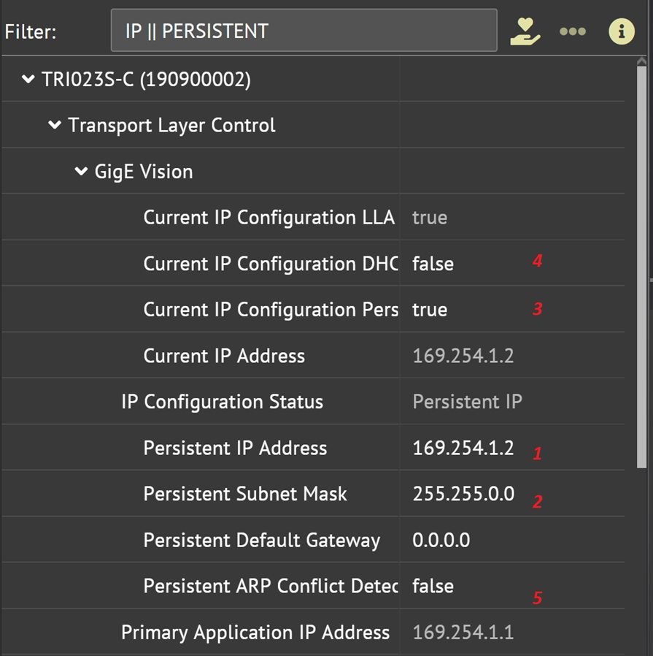The height and width of the screenshot is (656, 653).
Task: Collapse the Transport Layer Control section
Action: coord(55,125)
